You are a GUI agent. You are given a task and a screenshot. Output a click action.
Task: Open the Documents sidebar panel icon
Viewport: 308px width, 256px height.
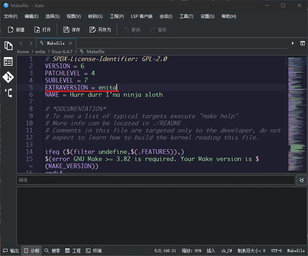click(x=8, y=46)
